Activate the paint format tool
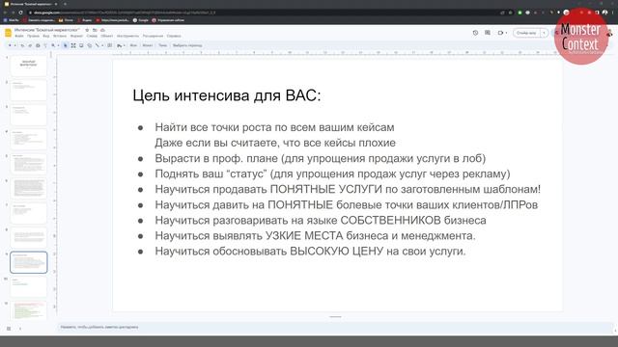 45,45
